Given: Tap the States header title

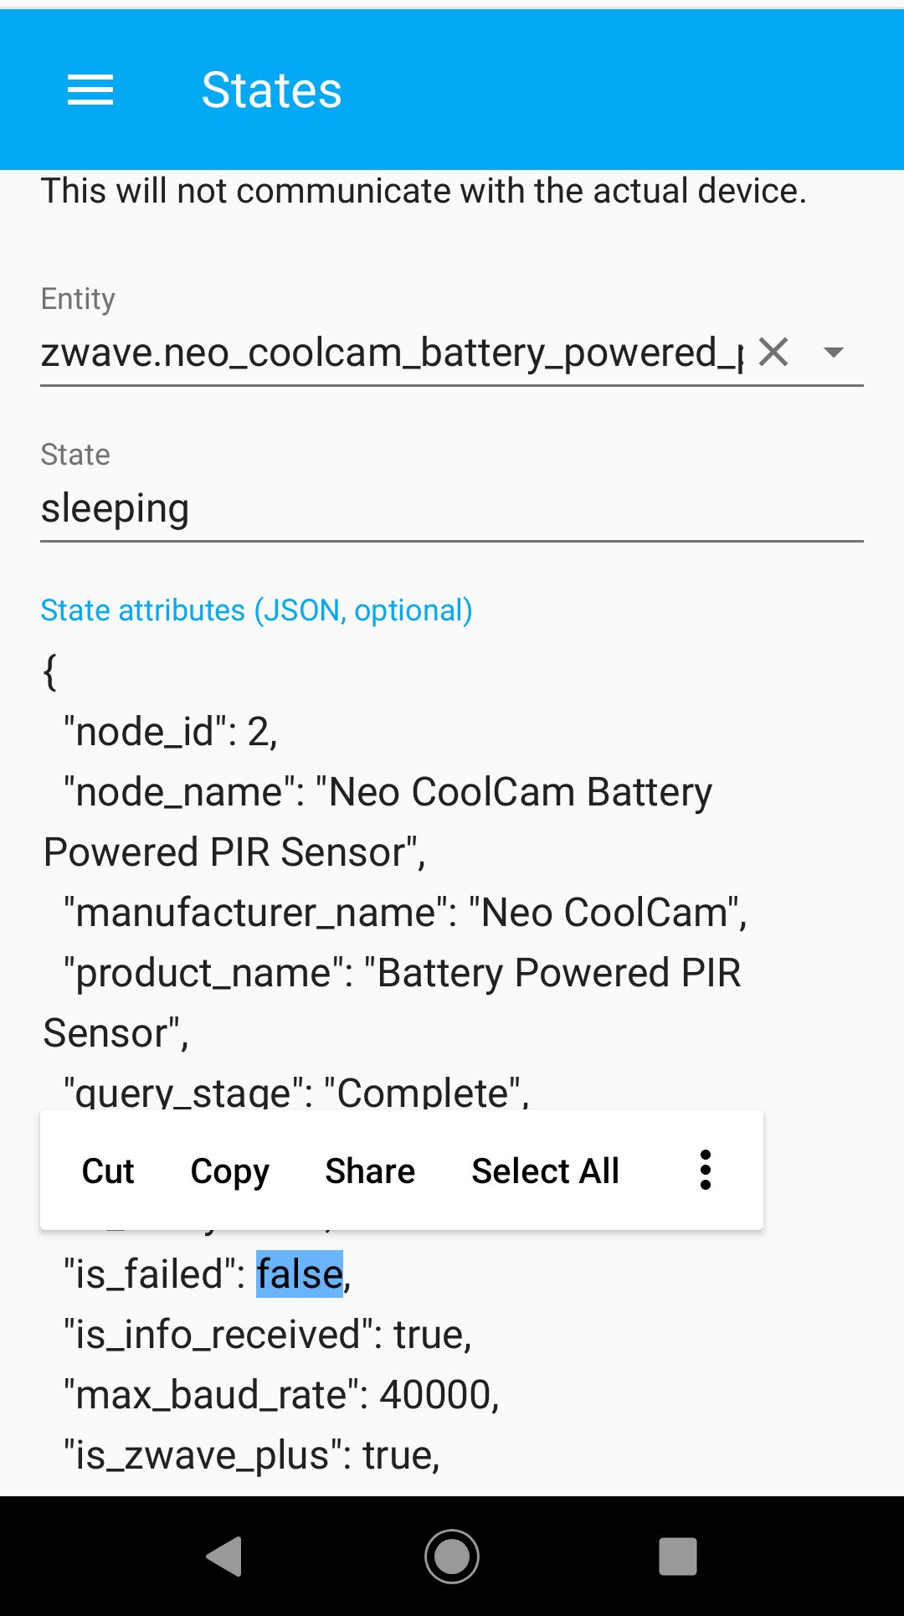Looking at the screenshot, I should 272,90.
